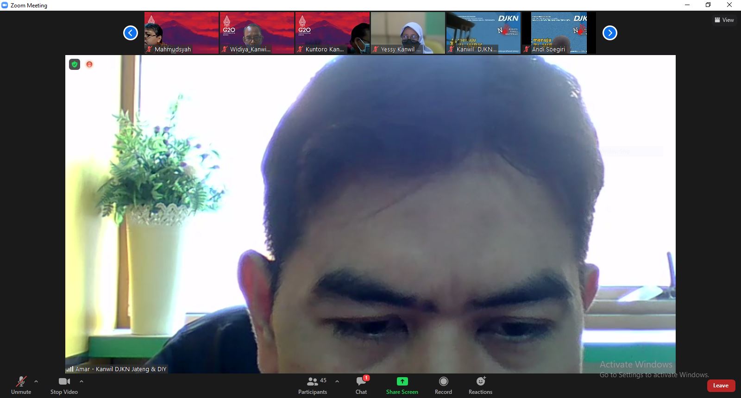Viewport: 741px width, 398px height.
Task: Click the green Share Screen icon
Action: tap(402, 381)
